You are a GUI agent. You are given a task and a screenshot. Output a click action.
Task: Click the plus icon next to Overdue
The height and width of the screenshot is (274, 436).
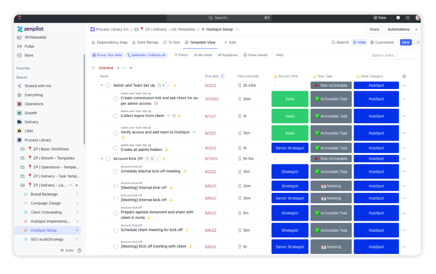(131, 68)
